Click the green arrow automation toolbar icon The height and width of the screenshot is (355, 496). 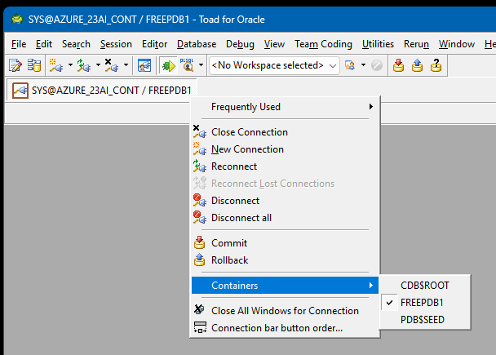coord(168,66)
